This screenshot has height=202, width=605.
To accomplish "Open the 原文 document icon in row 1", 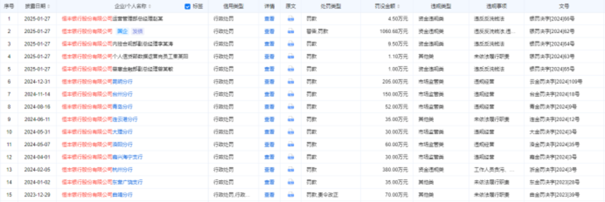I will point(291,19).
